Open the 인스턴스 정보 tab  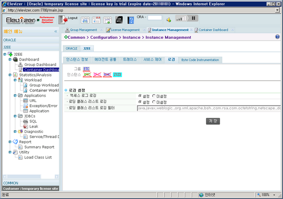(77, 60)
